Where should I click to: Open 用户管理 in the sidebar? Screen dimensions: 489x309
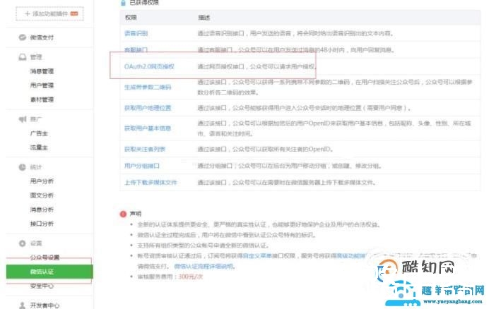click(42, 85)
